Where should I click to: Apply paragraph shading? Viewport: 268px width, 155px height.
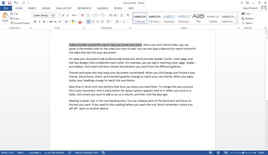point(117,21)
